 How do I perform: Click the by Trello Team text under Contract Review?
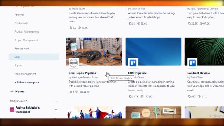coord(195,78)
